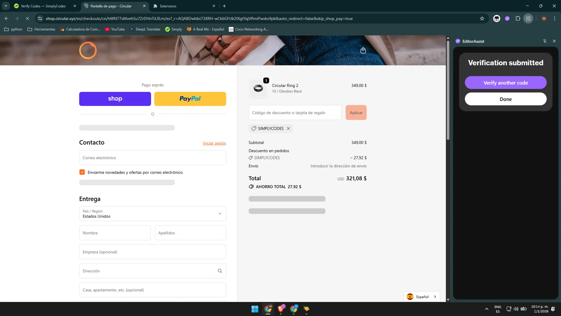
Task: Close the Pantalla de pago tab
Action: (144, 6)
